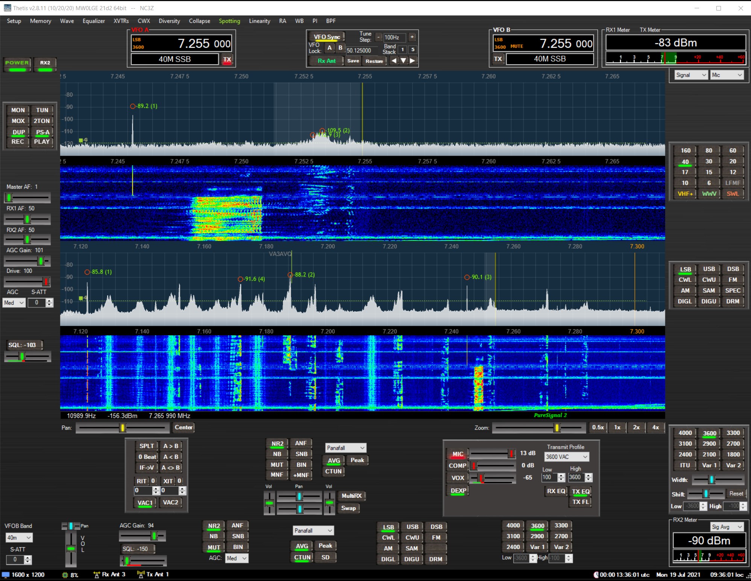Open the Mic TX meter dropdown
The height and width of the screenshot is (581, 751).
[727, 75]
